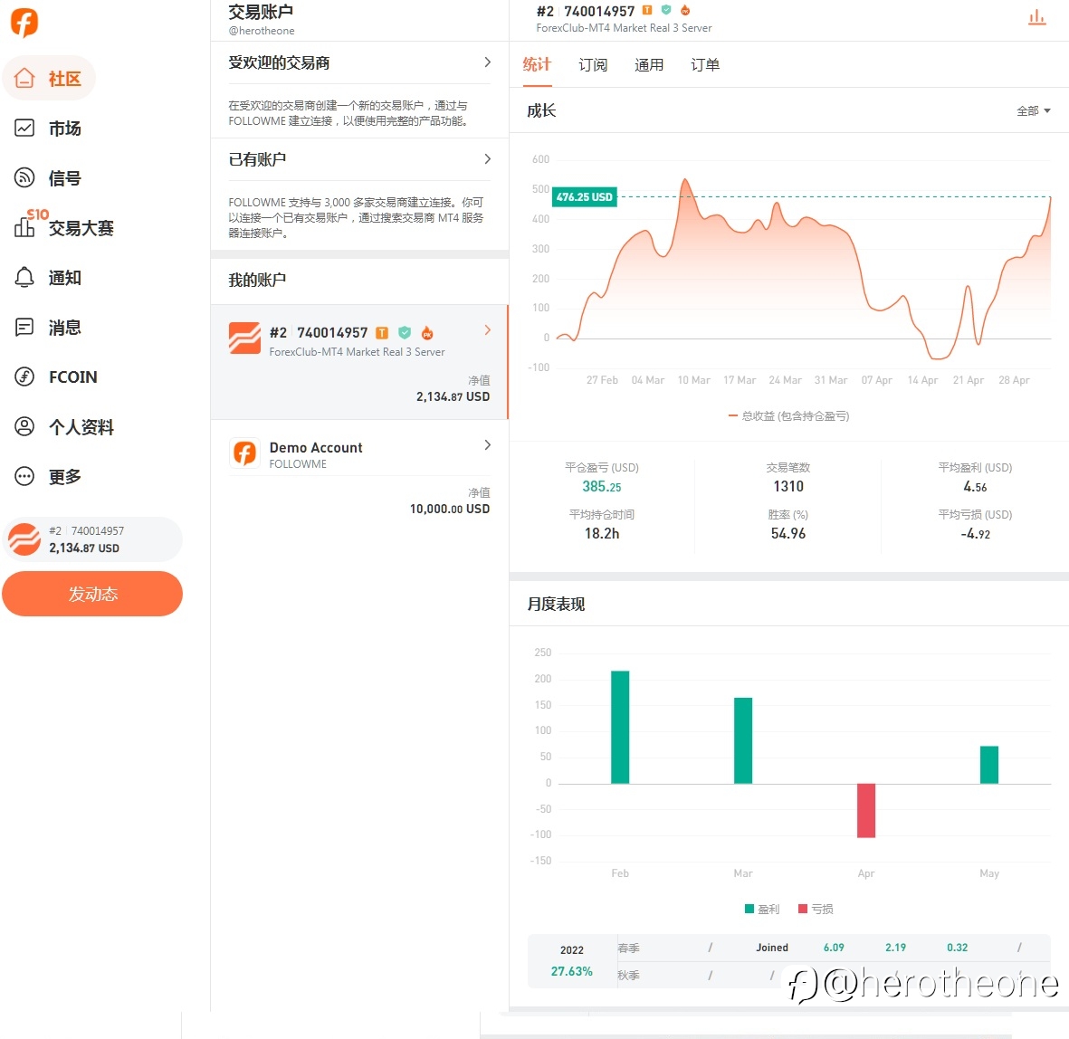Switch to the 订单 tab

point(705,65)
